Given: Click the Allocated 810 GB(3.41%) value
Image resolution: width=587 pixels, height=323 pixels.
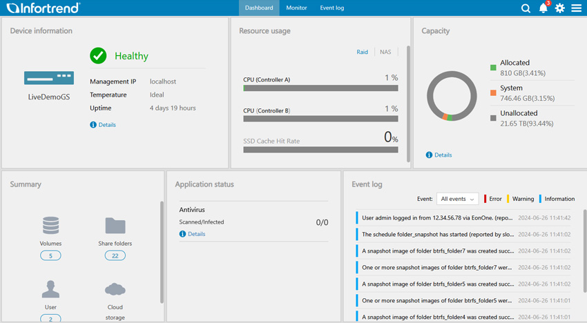Looking at the screenshot, I should tap(523, 73).
